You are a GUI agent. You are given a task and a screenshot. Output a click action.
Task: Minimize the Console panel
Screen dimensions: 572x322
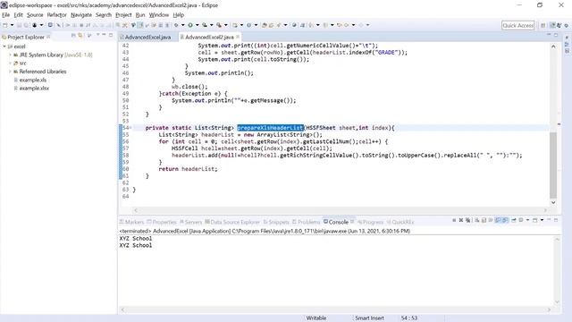549,220
